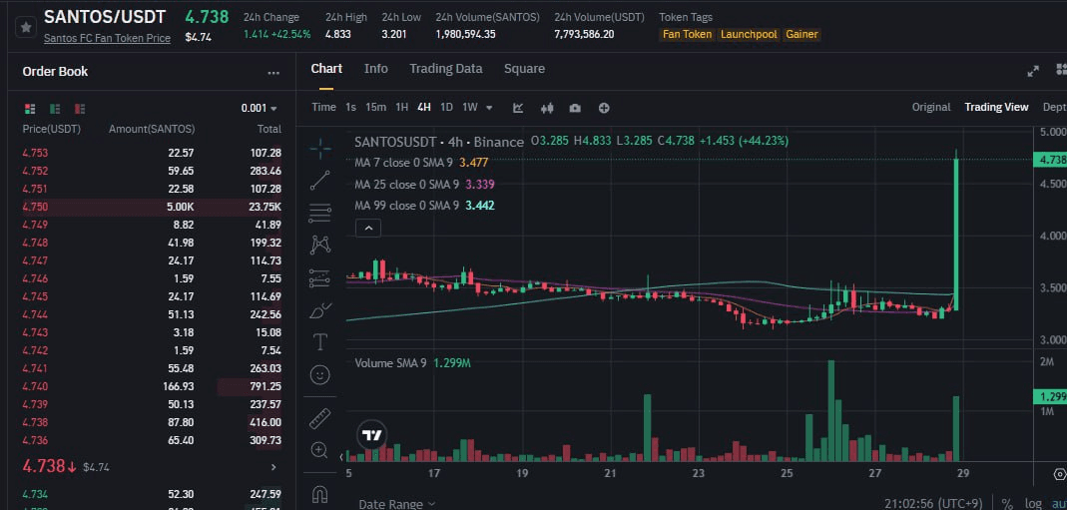
Task: Toggle the magnet mode tool
Action: 319,493
